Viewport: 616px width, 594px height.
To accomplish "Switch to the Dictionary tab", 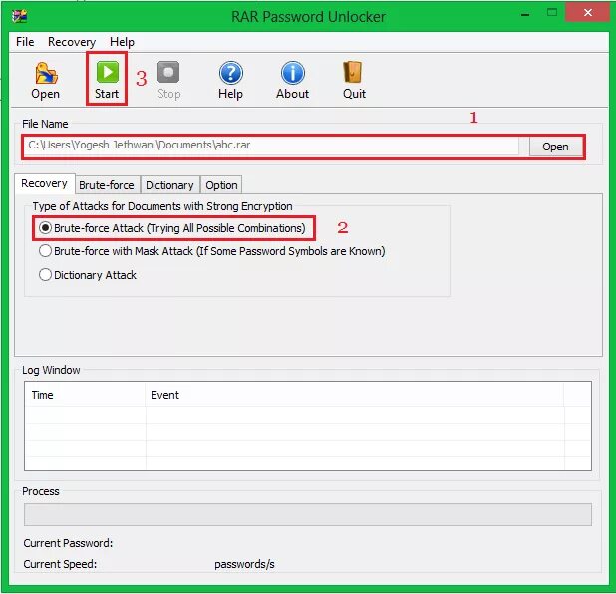I will 169,185.
